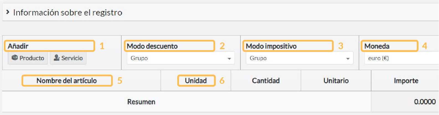Click the orange number 5 marker
This screenshot has height=115, width=439.
(x=120, y=81)
